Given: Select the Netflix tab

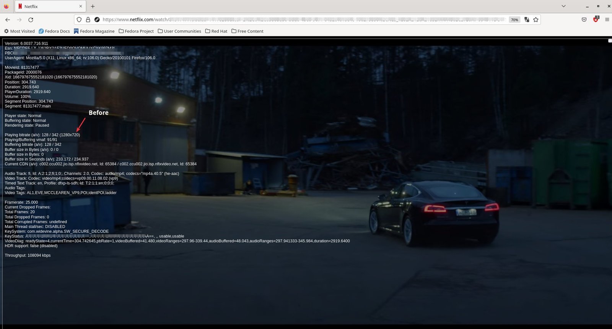Looking at the screenshot, I should [x=50, y=6].
